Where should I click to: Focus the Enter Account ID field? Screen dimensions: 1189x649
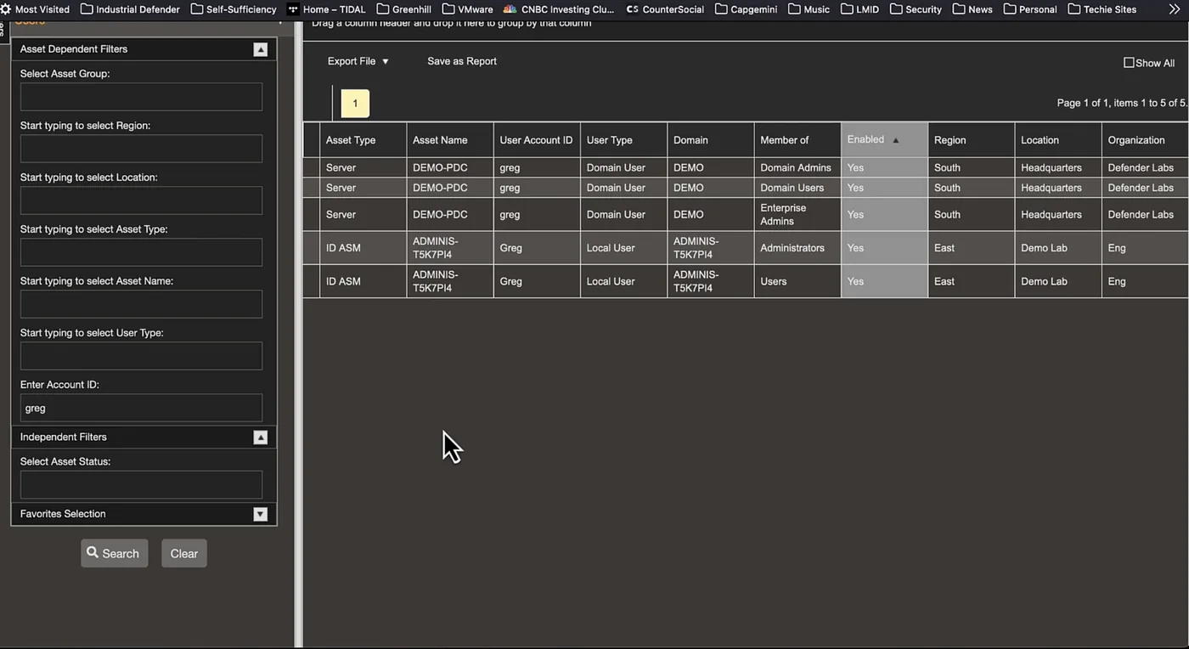(x=141, y=408)
